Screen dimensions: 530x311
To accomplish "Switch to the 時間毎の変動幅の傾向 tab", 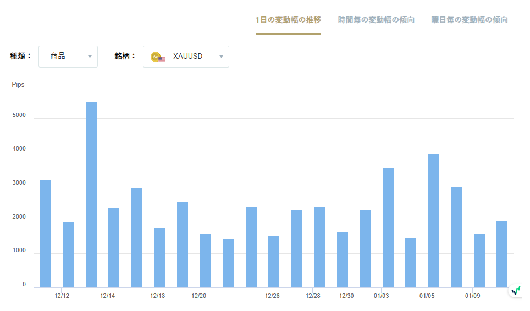I will pos(376,20).
